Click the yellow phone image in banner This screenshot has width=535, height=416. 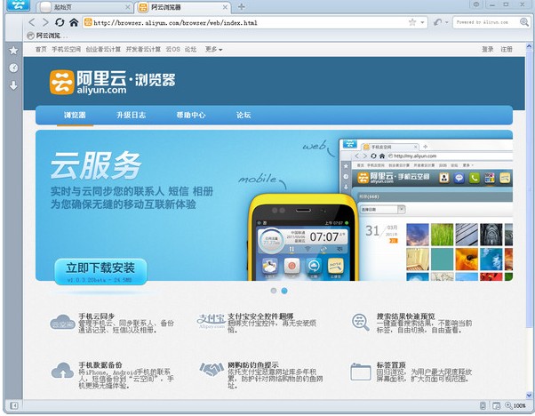[303, 237]
